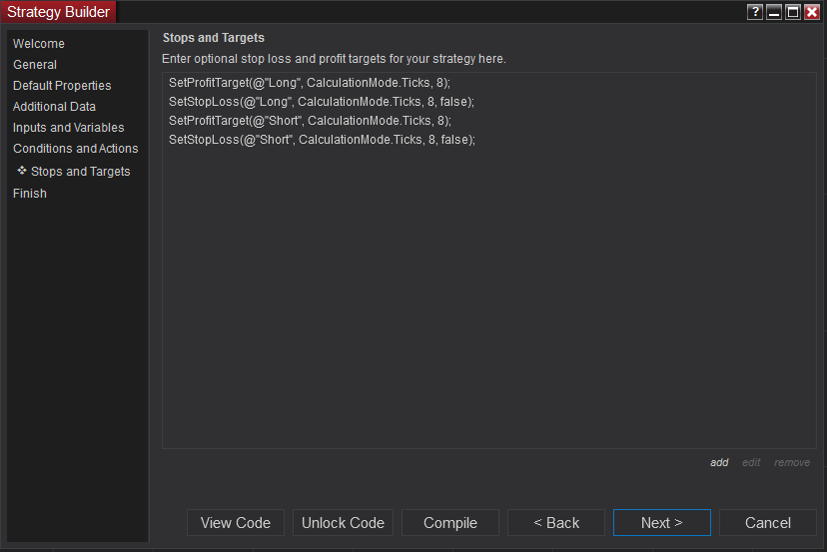The image size is (827, 552).
Task: Close the Strategy Builder dialog
Action: point(812,12)
